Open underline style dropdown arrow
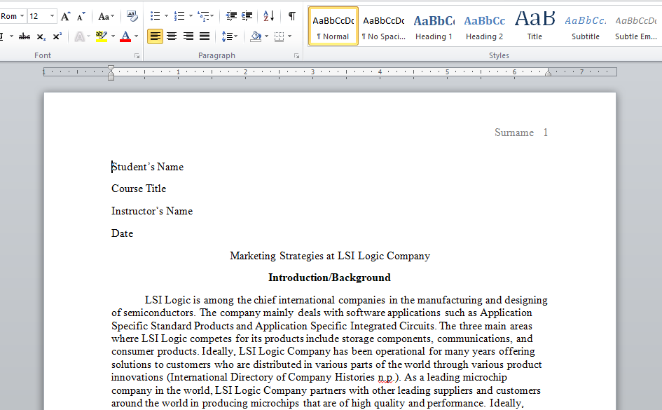This screenshot has width=662, height=410. tap(11, 36)
